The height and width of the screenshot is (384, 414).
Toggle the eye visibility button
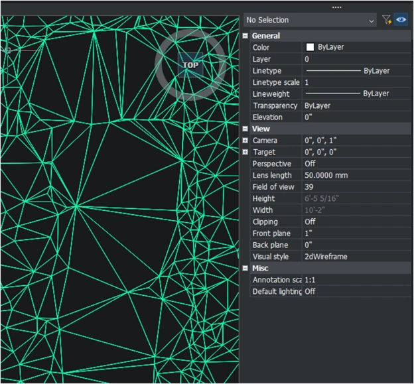click(401, 20)
